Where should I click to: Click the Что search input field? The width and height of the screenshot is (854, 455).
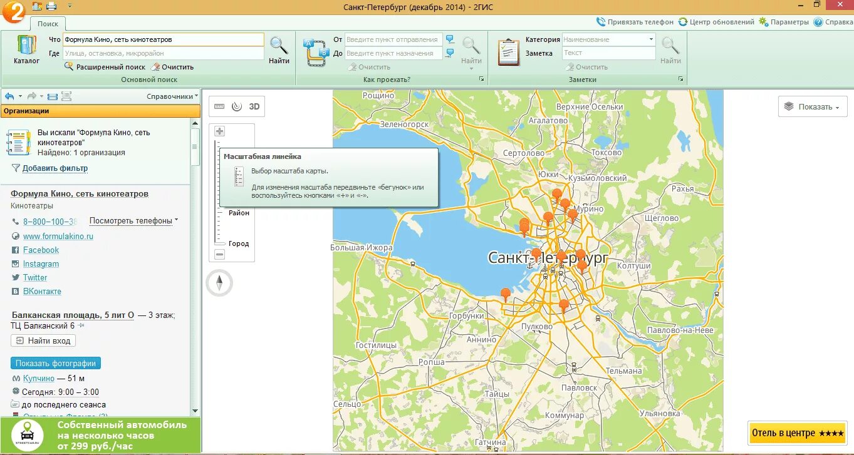[x=163, y=39]
